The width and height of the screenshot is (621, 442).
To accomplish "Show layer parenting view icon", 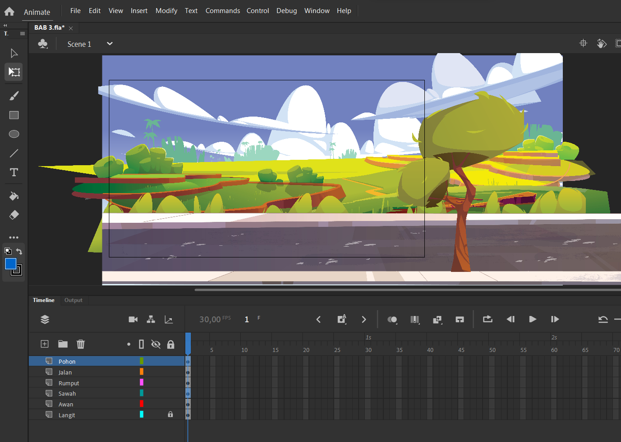I will [151, 320].
